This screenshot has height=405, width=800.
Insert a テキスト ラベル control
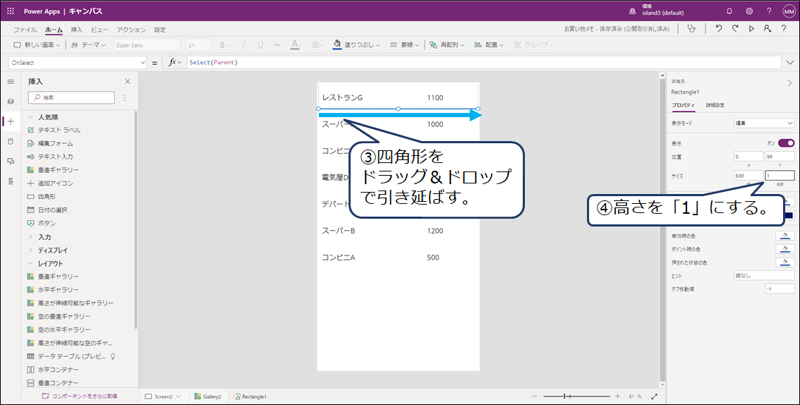[59, 130]
